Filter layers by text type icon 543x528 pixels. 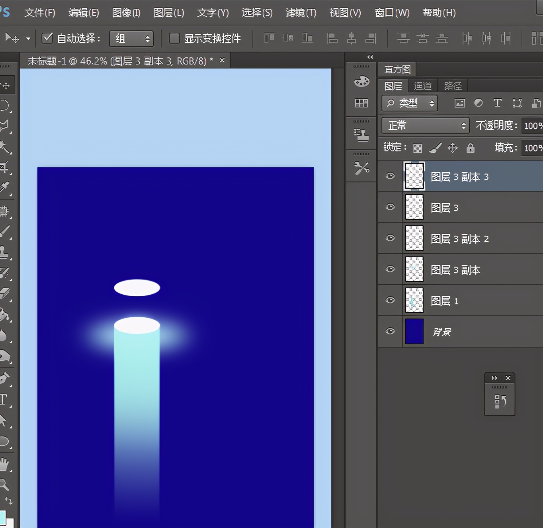pyautogui.click(x=497, y=103)
